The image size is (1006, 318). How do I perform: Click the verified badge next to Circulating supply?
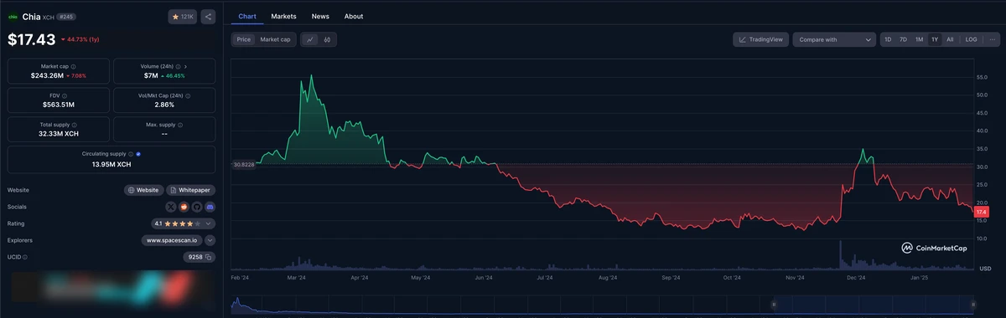[x=138, y=154]
